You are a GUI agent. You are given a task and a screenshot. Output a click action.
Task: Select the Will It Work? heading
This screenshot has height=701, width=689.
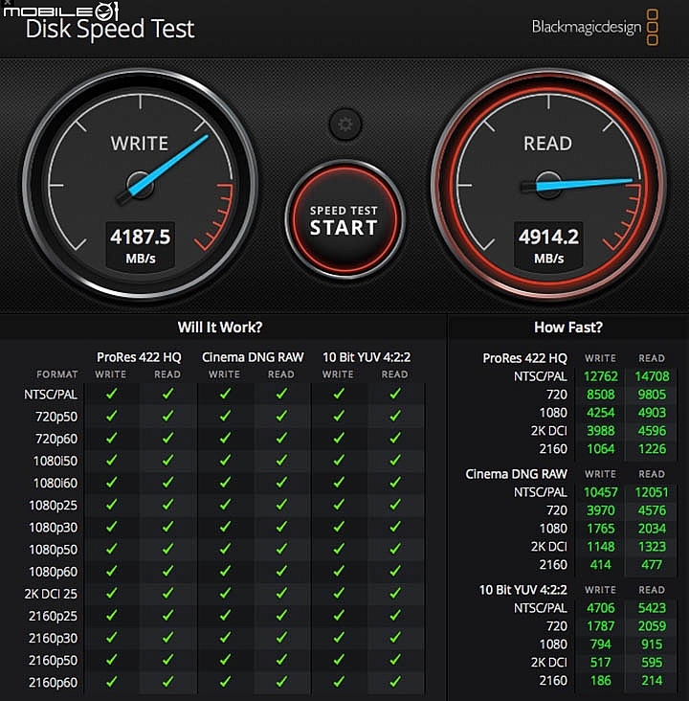(220, 328)
